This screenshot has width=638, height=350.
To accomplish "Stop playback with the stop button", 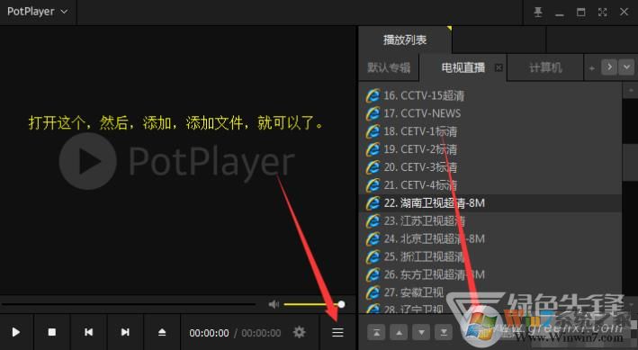I will [52, 332].
